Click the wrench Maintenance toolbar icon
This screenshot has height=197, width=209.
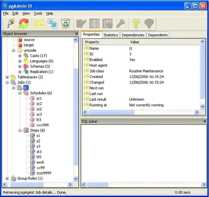(x=120, y=24)
